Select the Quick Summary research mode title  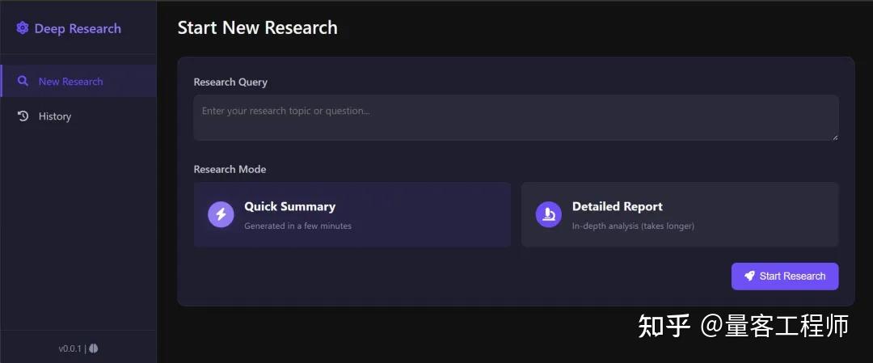point(289,206)
